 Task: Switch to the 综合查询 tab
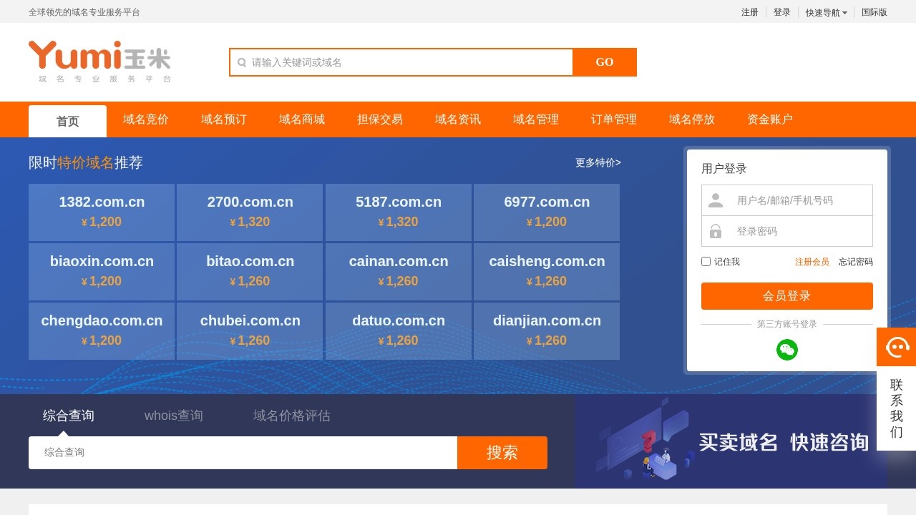click(x=69, y=416)
